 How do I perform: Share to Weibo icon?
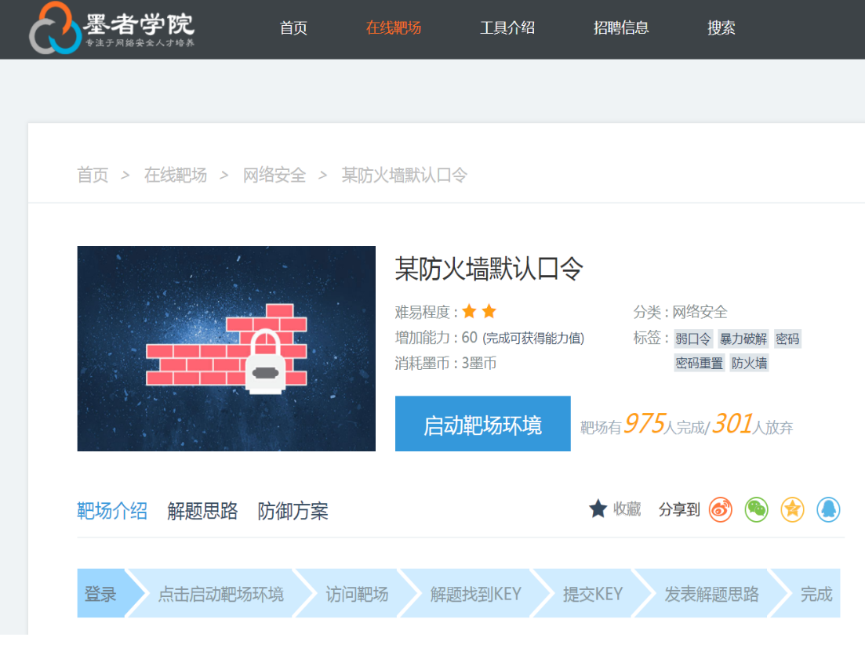[x=721, y=509]
